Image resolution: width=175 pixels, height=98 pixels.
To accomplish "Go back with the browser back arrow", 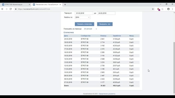I will tap(2, 9).
